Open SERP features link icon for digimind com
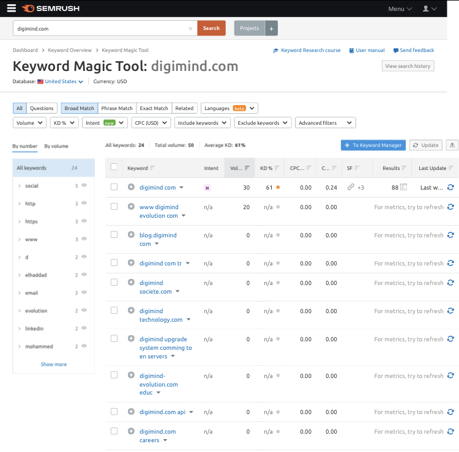The width and height of the screenshot is (459, 452). 351,187
